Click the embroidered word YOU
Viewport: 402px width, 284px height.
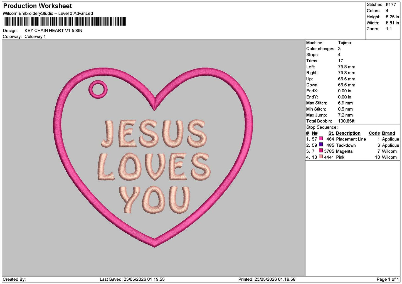tap(155, 199)
